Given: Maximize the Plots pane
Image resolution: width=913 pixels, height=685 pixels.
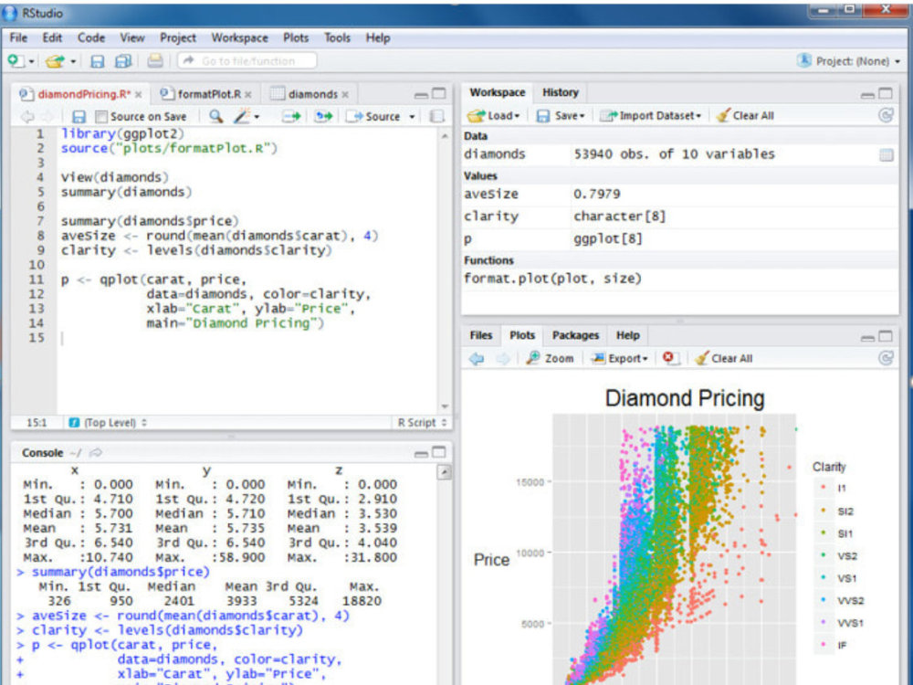Looking at the screenshot, I should tap(886, 336).
